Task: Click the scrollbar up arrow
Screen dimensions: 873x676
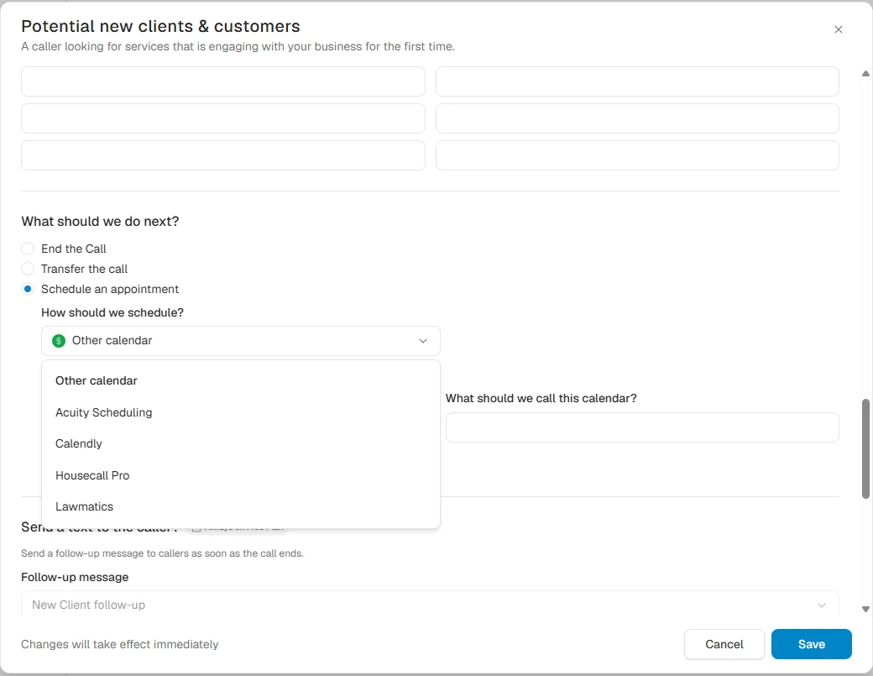Action: click(x=865, y=74)
